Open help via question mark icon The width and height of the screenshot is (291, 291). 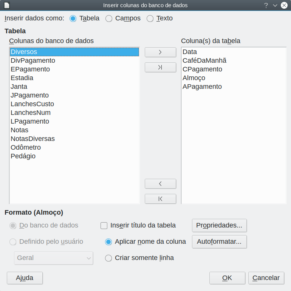pos(266,5)
